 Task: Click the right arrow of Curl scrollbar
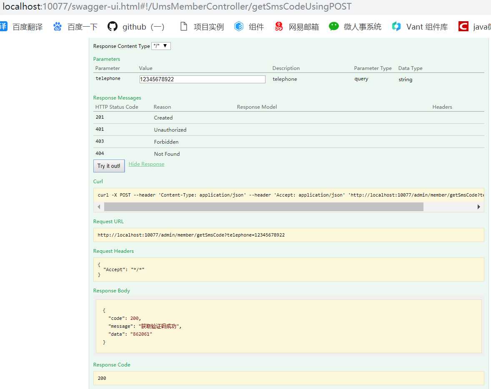pyautogui.click(x=478, y=207)
